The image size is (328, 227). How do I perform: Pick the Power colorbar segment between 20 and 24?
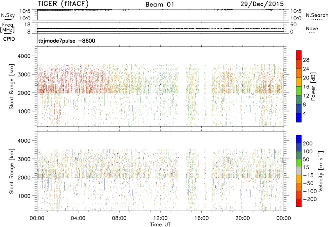pyautogui.click(x=299, y=73)
